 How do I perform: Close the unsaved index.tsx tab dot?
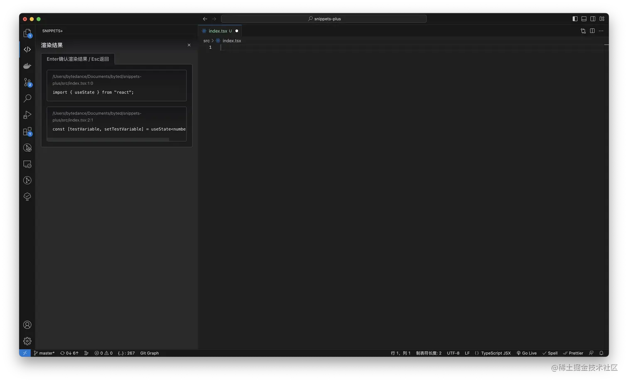pos(237,31)
